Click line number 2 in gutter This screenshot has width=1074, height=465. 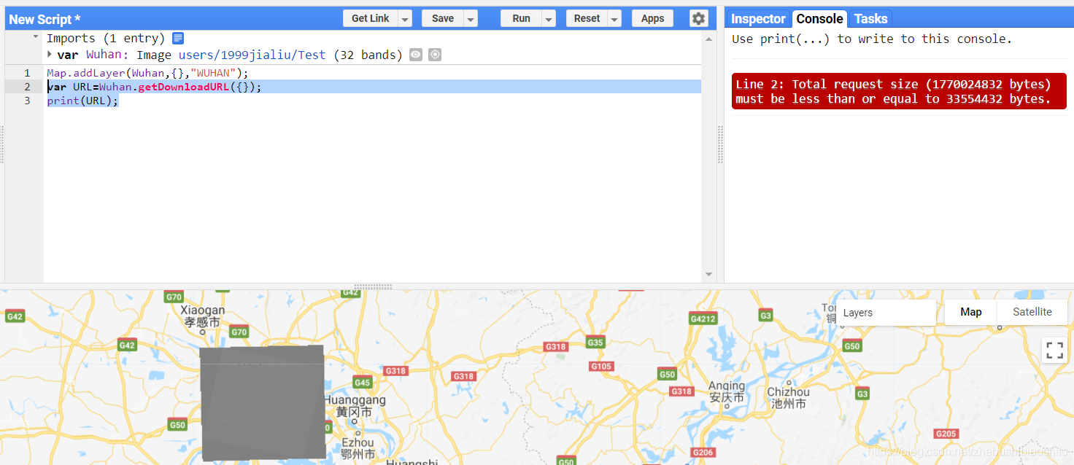click(27, 87)
